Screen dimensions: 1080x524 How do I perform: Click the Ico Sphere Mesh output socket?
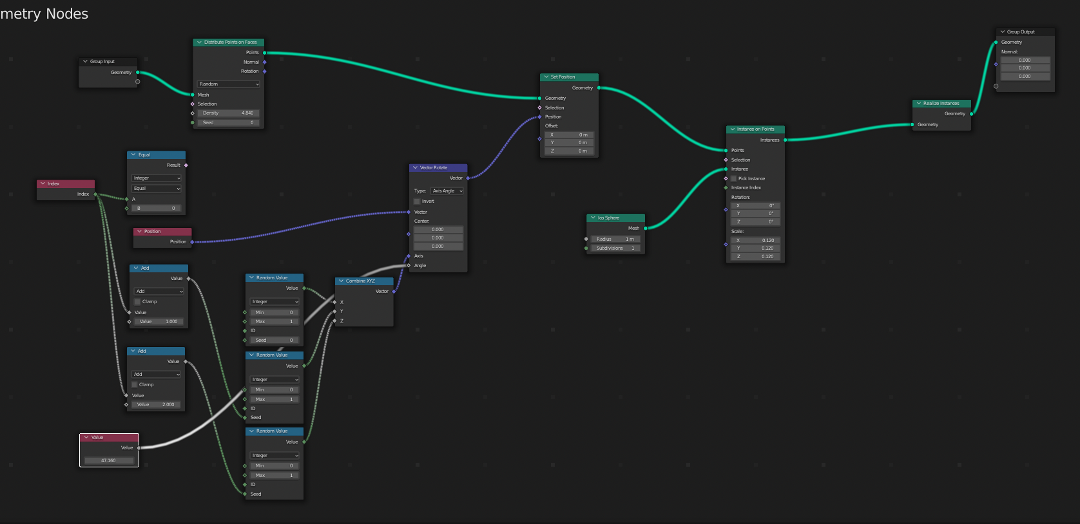point(645,228)
